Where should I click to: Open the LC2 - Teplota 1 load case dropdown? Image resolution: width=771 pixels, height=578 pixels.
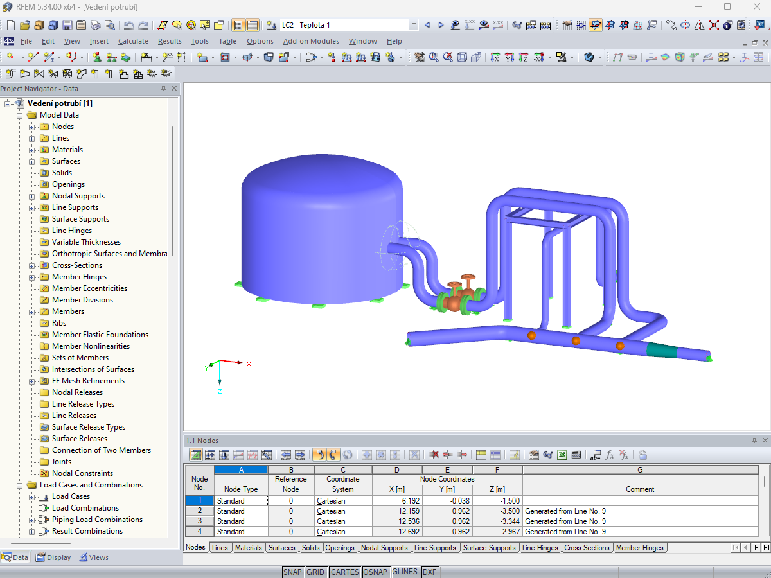(x=414, y=24)
